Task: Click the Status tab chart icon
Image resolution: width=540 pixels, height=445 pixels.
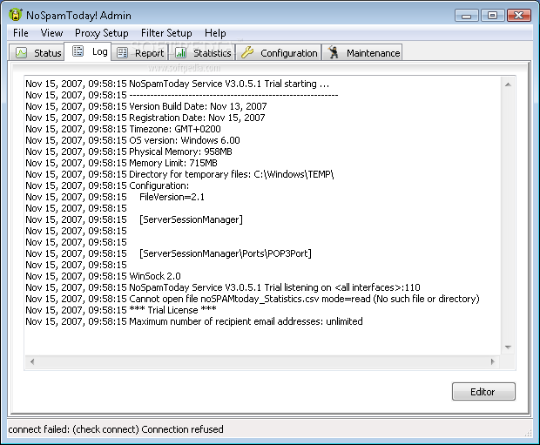Action: coord(22,53)
